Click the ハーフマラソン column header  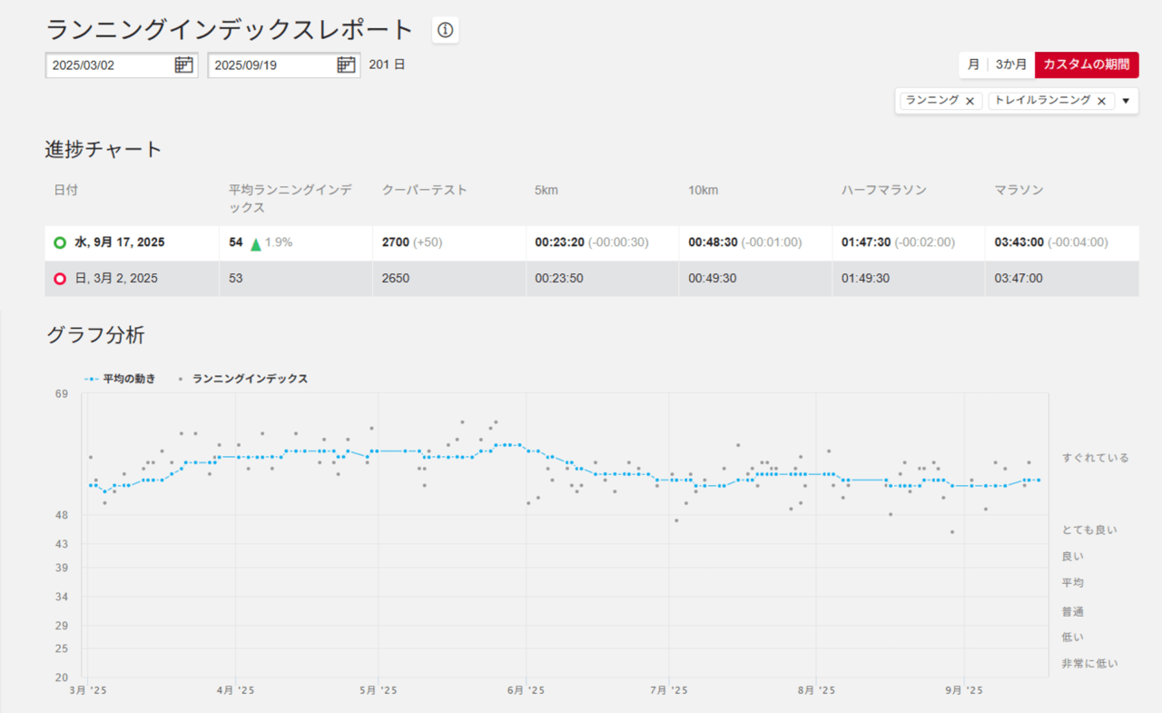[x=883, y=190]
